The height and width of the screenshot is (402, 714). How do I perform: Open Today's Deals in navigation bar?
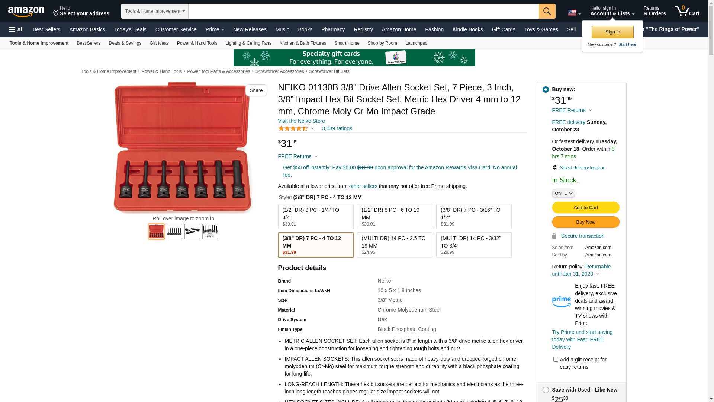tap(130, 29)
